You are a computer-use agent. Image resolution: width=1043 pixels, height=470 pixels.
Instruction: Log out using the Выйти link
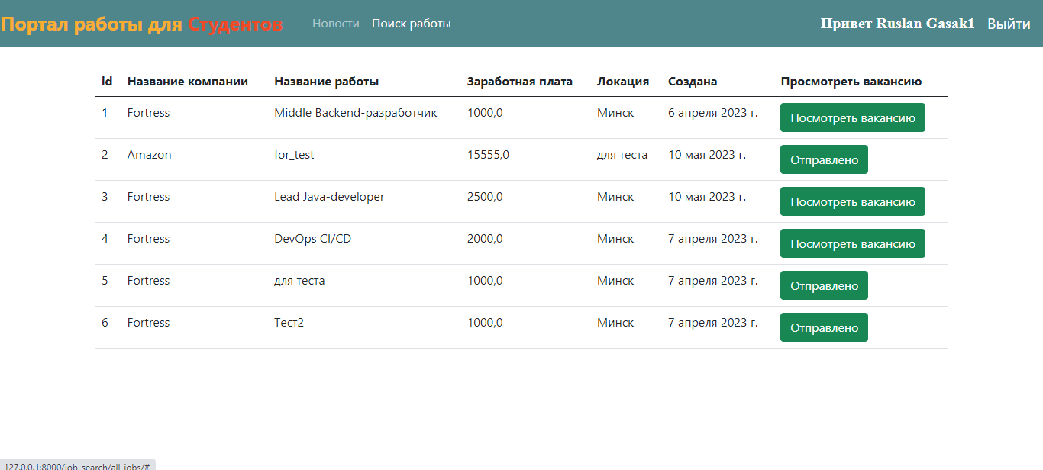click(1009, 24)
